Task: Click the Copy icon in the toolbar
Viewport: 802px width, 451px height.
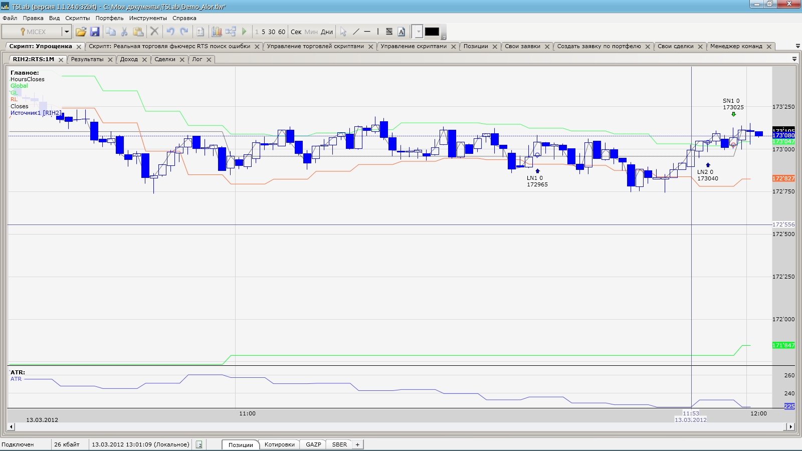Action: pyautogui.click(x=111, y=32)
